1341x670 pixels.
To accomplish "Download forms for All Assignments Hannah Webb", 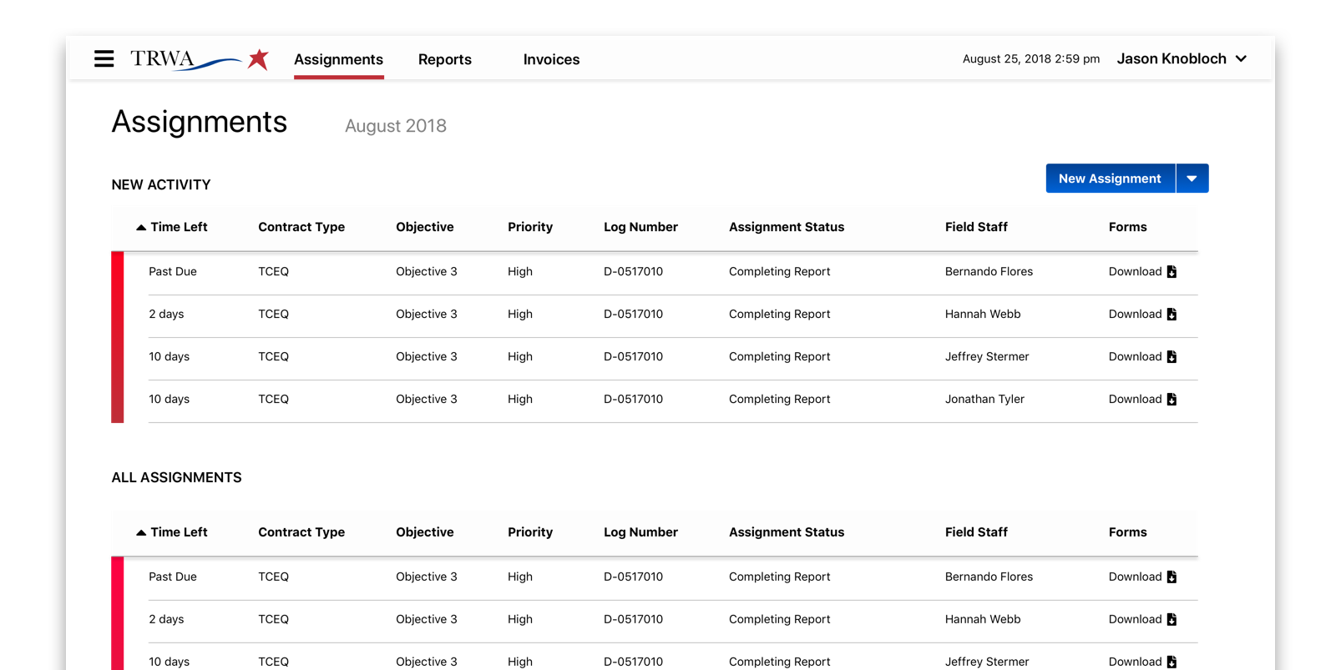I will point(1142,620).
